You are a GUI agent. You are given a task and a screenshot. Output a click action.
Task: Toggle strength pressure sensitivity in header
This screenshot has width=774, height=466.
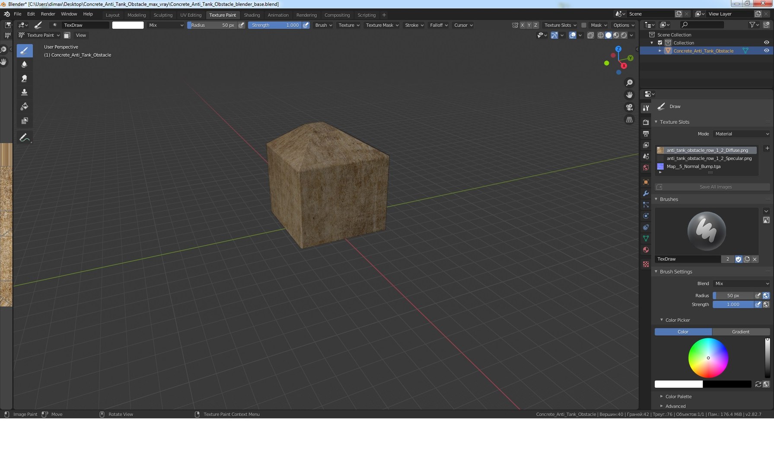[x=306, y=25]
